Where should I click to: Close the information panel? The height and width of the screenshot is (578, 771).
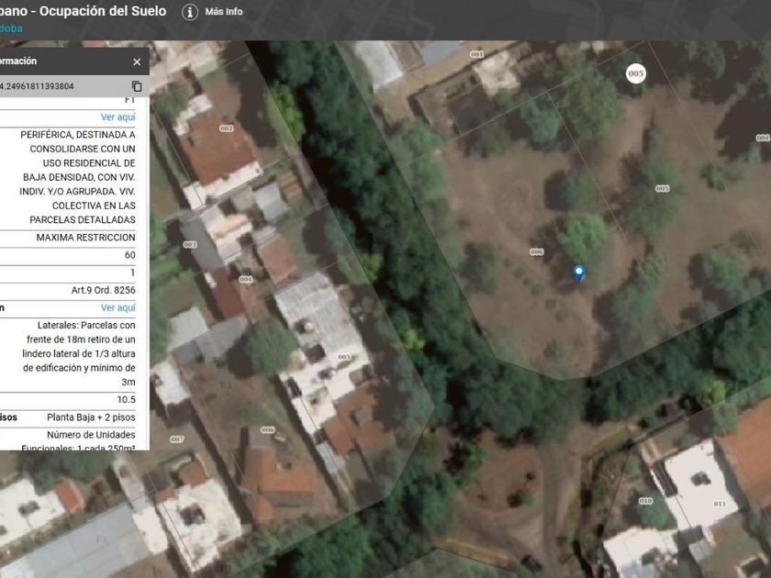coord(137,62)
